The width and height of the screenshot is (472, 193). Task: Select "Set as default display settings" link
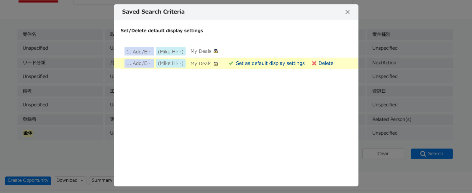point(270,63)
